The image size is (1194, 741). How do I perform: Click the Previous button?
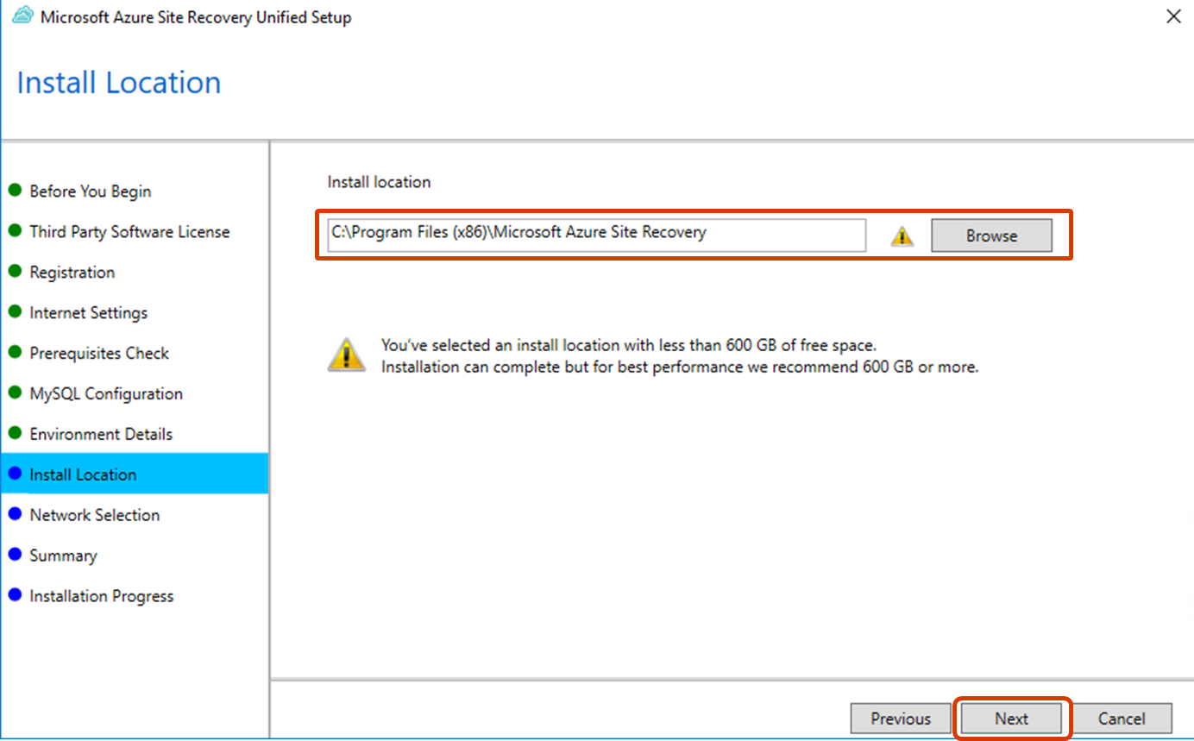(900, 718)
